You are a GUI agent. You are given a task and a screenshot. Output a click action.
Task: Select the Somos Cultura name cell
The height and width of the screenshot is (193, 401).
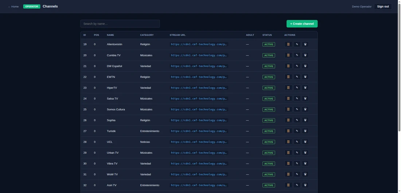point(116,109)
